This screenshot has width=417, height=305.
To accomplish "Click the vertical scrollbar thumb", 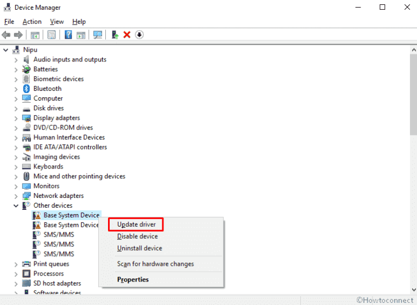I will 414,95.
